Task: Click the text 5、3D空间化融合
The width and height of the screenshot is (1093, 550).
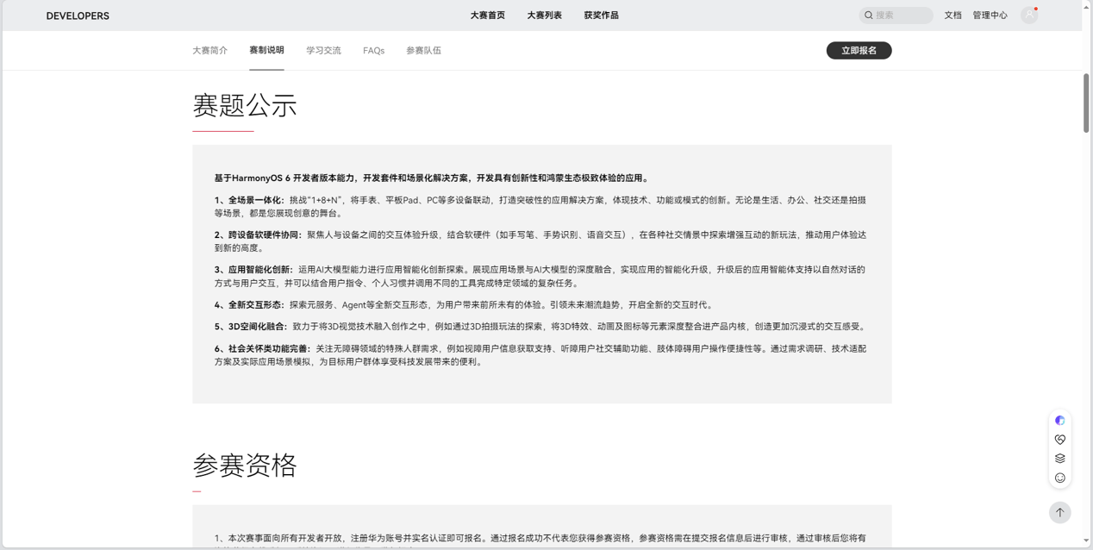Action: (x=251, y=327)
